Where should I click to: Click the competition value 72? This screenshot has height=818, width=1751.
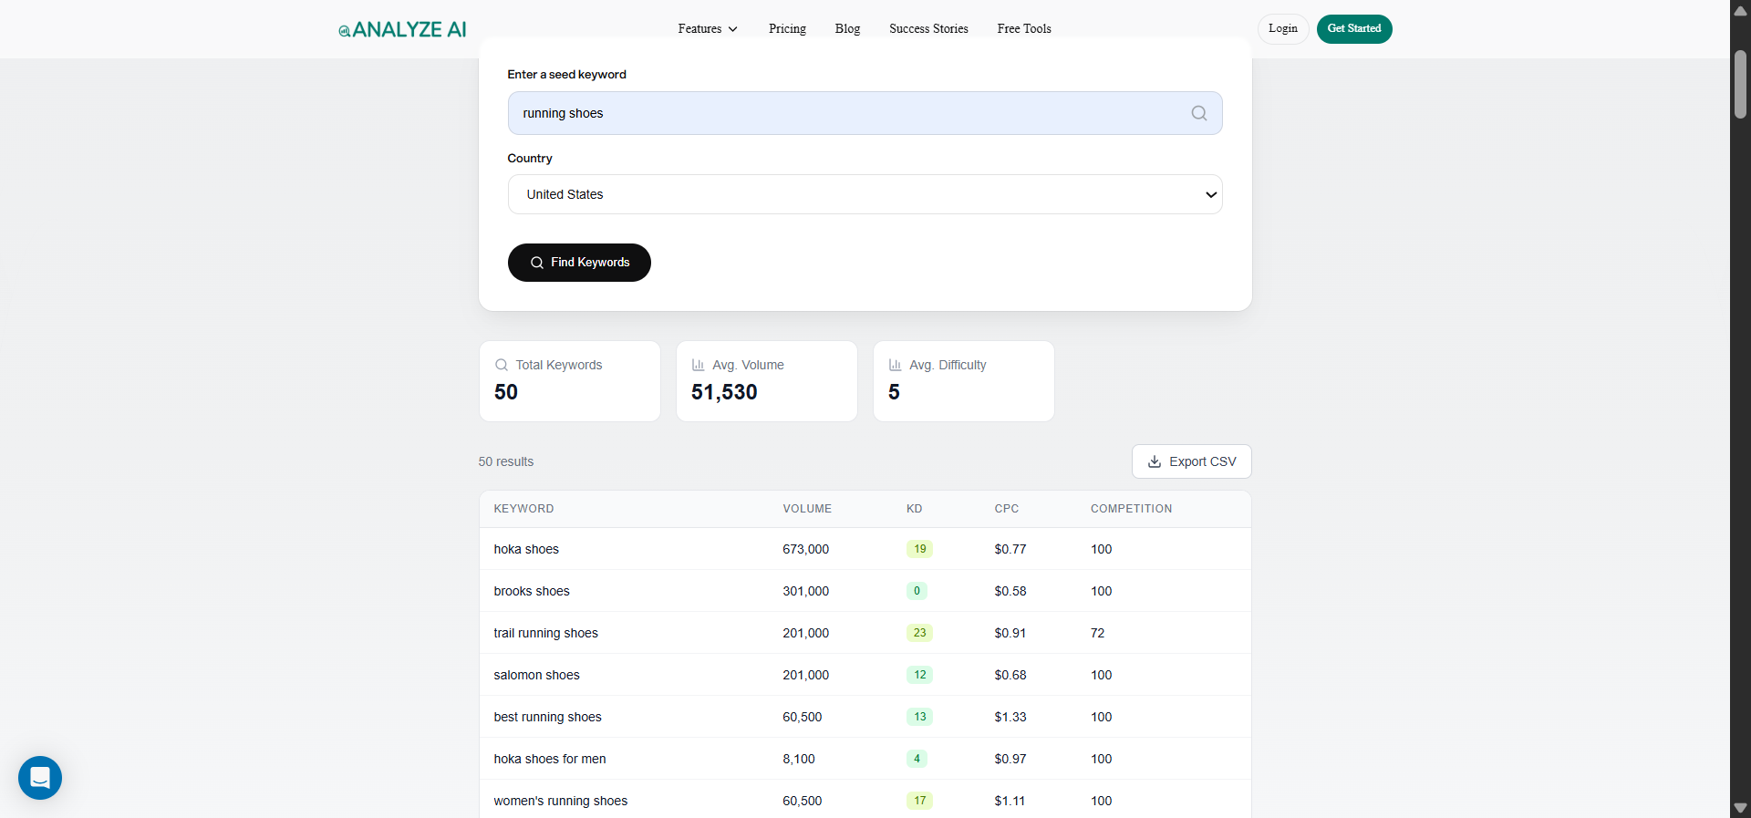pyautogui.click(x=1097, y=633)
